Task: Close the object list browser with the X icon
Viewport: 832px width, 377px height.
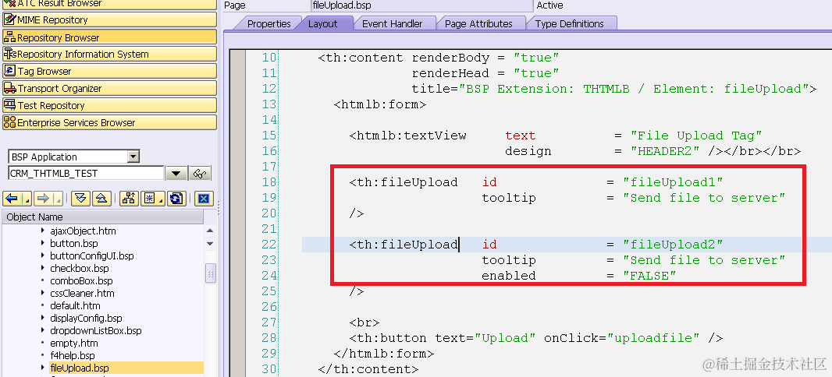Action: [x=204, y=199]
